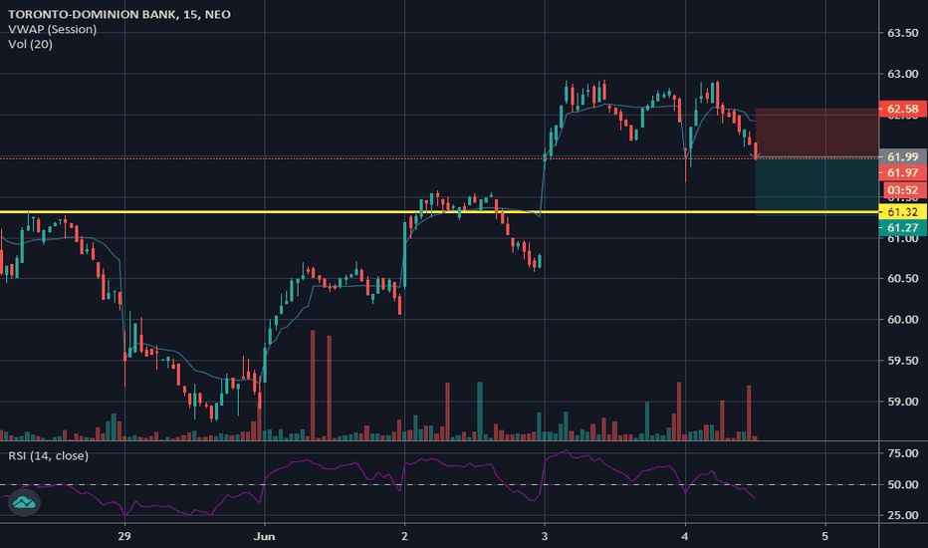Viewport: 928px width, 548px height.
Task: Click the 61.97 current price label
Action: pos(902,172)
